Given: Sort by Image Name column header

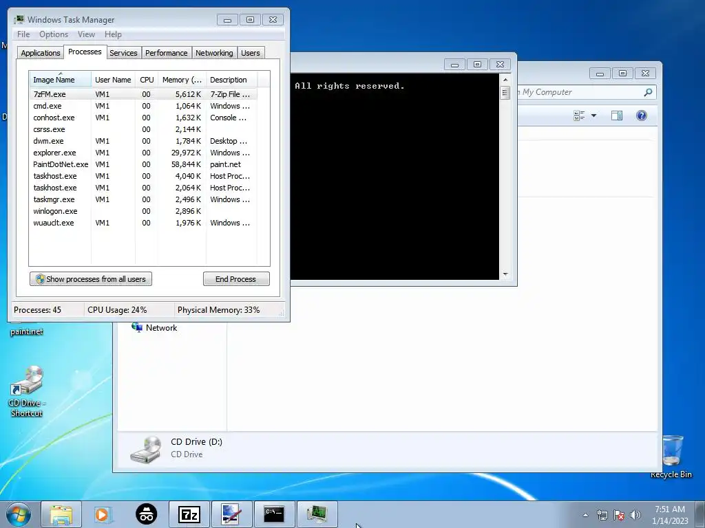Looking at the screenshot, I should click(x=60, y=80).
